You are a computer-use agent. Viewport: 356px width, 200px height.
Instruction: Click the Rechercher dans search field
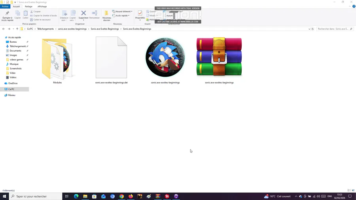pyautogui.click(x=334, y=29)
